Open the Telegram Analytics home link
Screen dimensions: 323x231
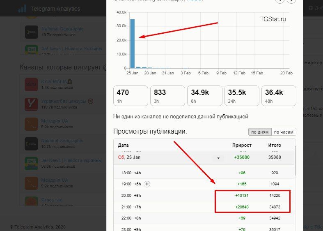55,9
